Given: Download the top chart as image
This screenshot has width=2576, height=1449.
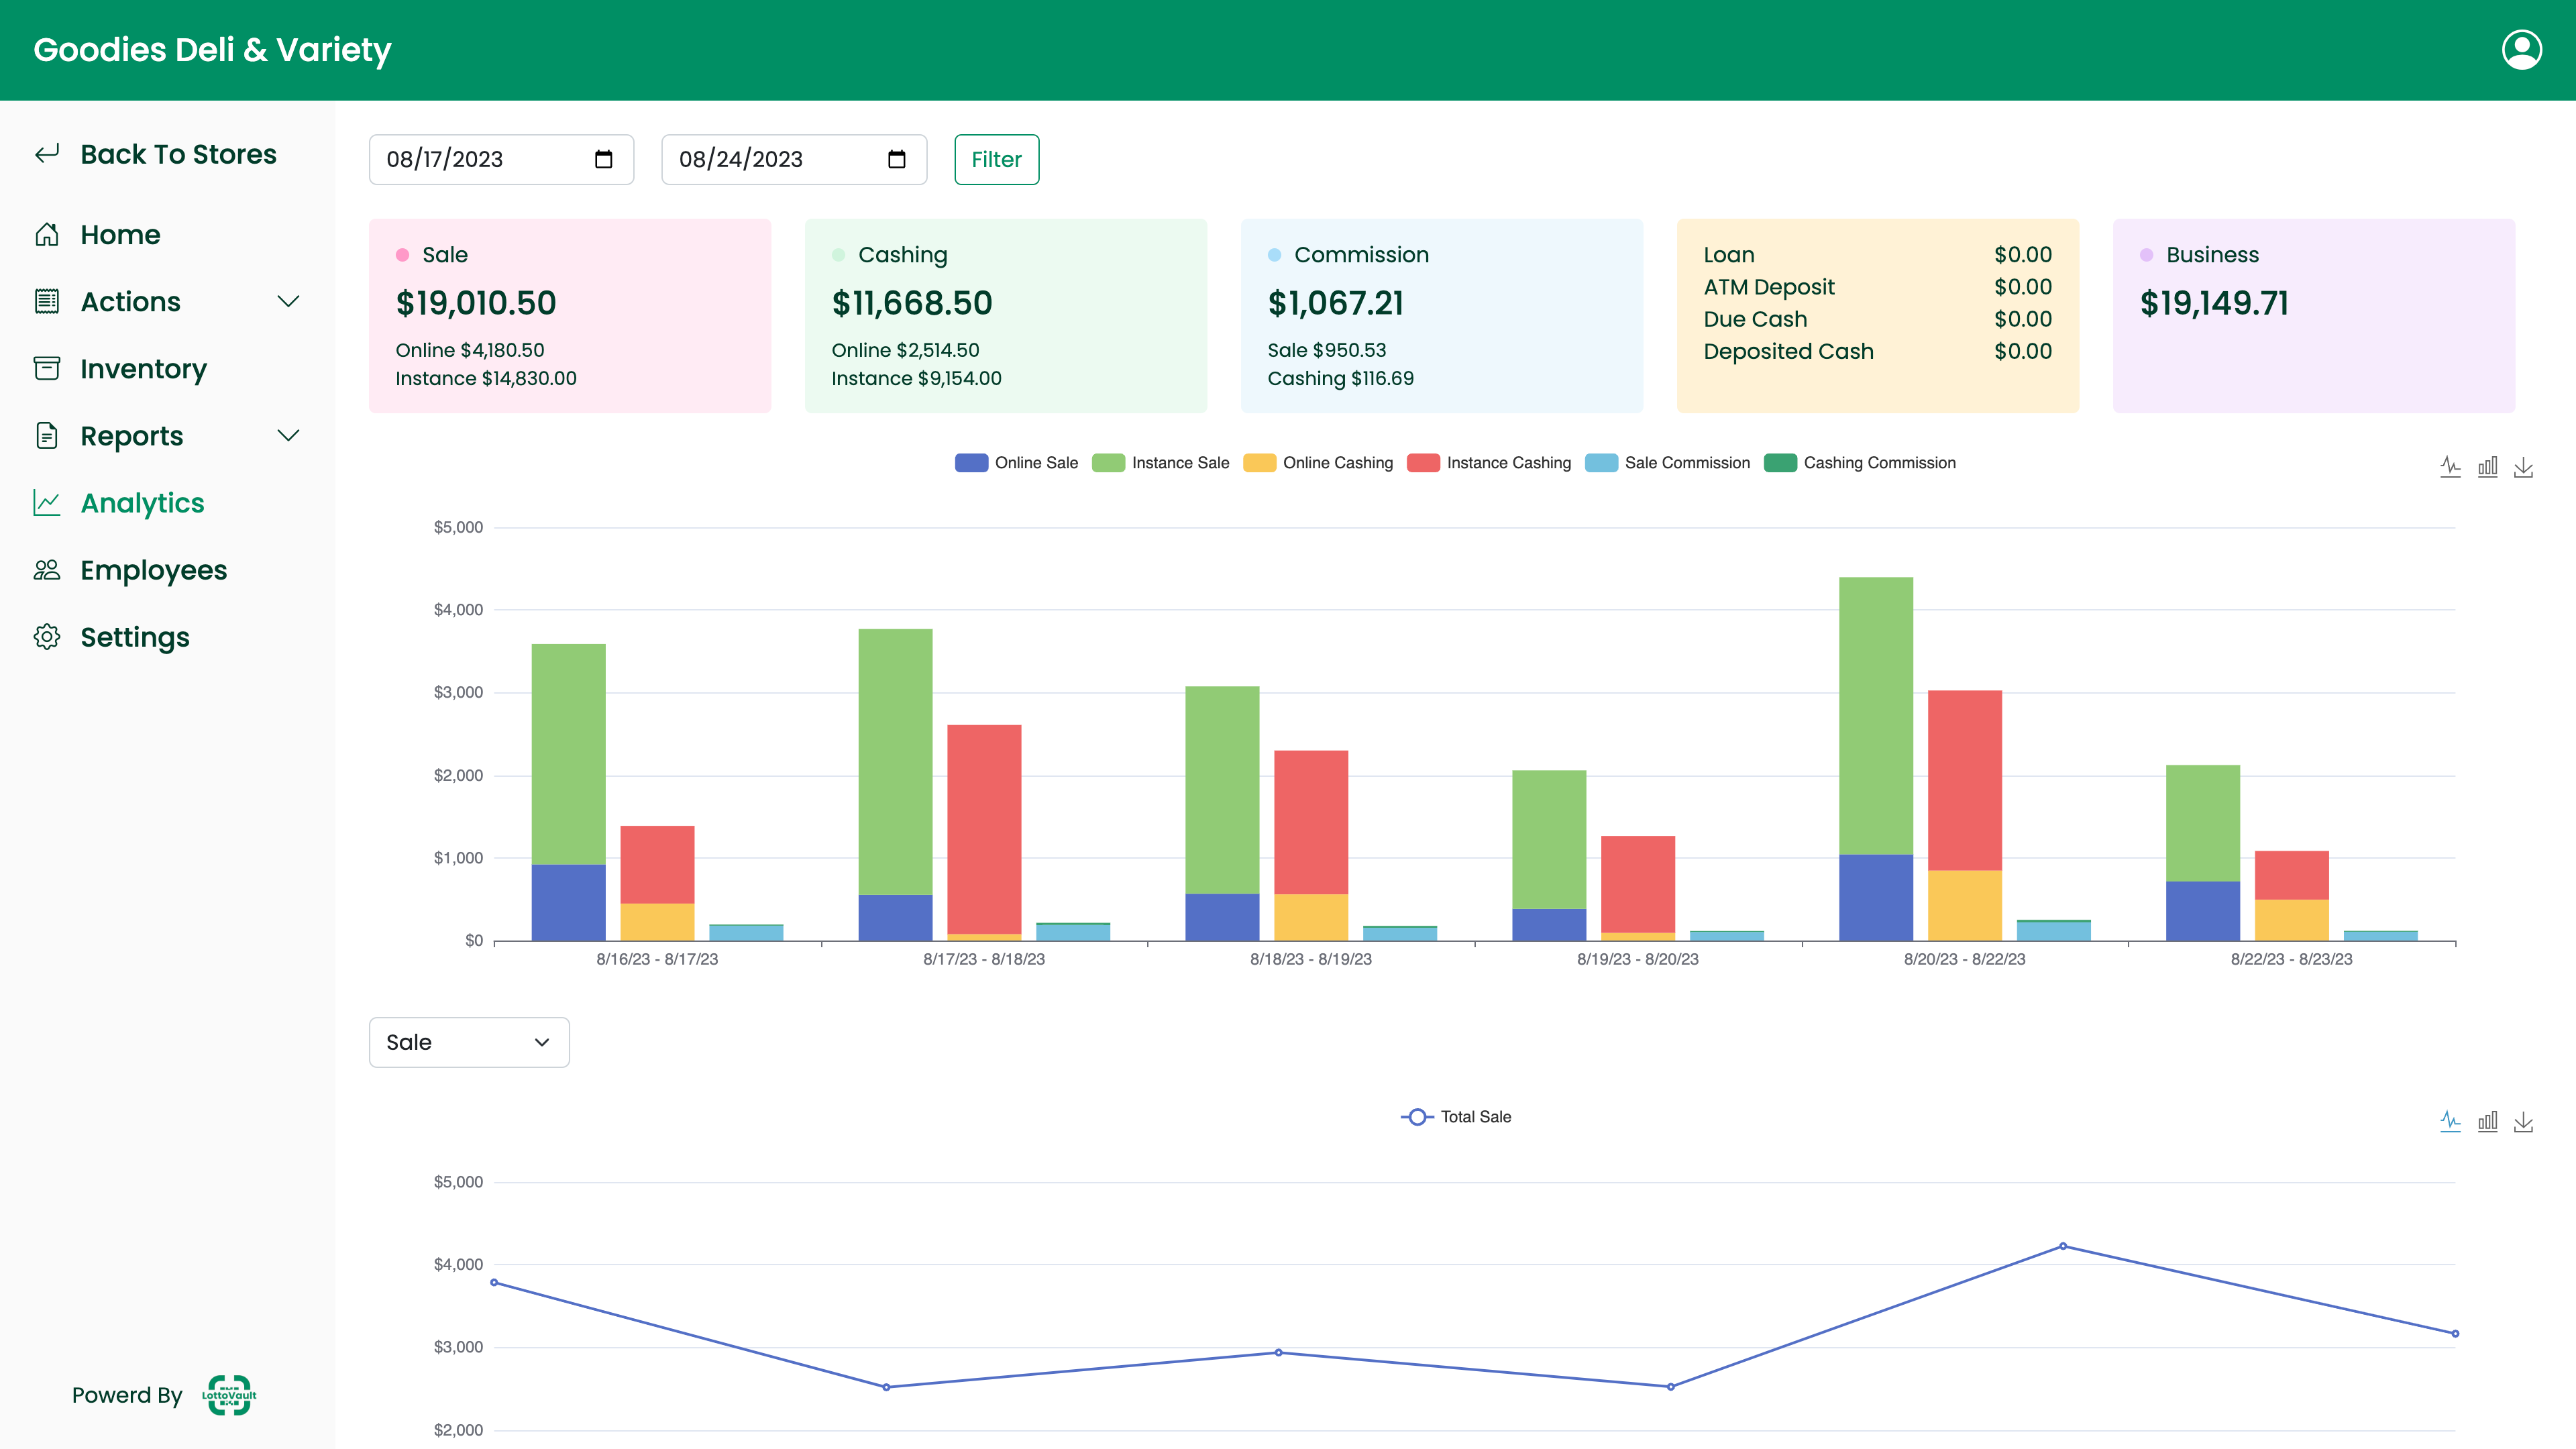Looking at the screenshot, I should pyautogui.click(x=2523, y=466).
